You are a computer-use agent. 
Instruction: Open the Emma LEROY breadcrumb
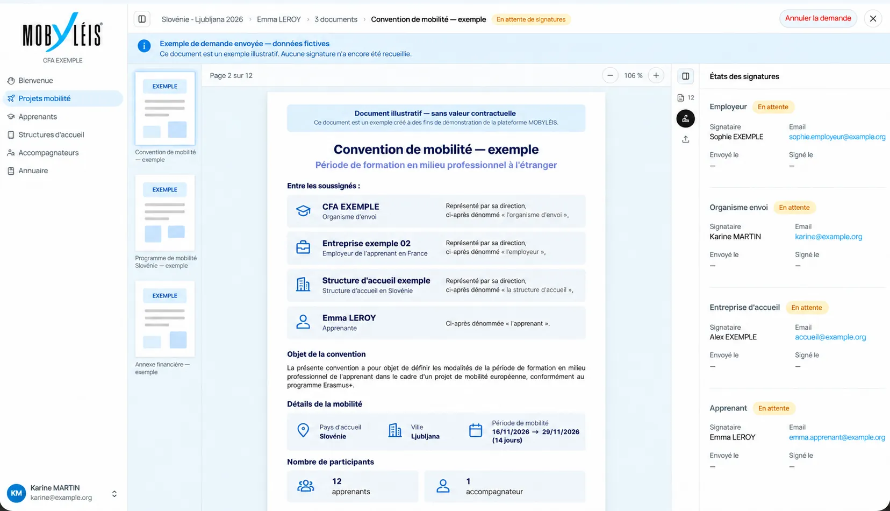(279, 19)
